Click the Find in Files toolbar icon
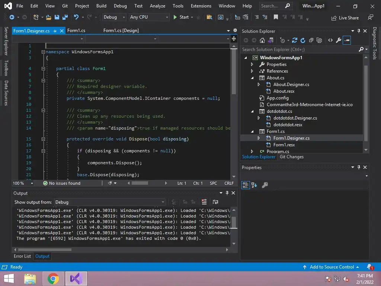Viewport: 381px width, 286px height. coord(209,17)
